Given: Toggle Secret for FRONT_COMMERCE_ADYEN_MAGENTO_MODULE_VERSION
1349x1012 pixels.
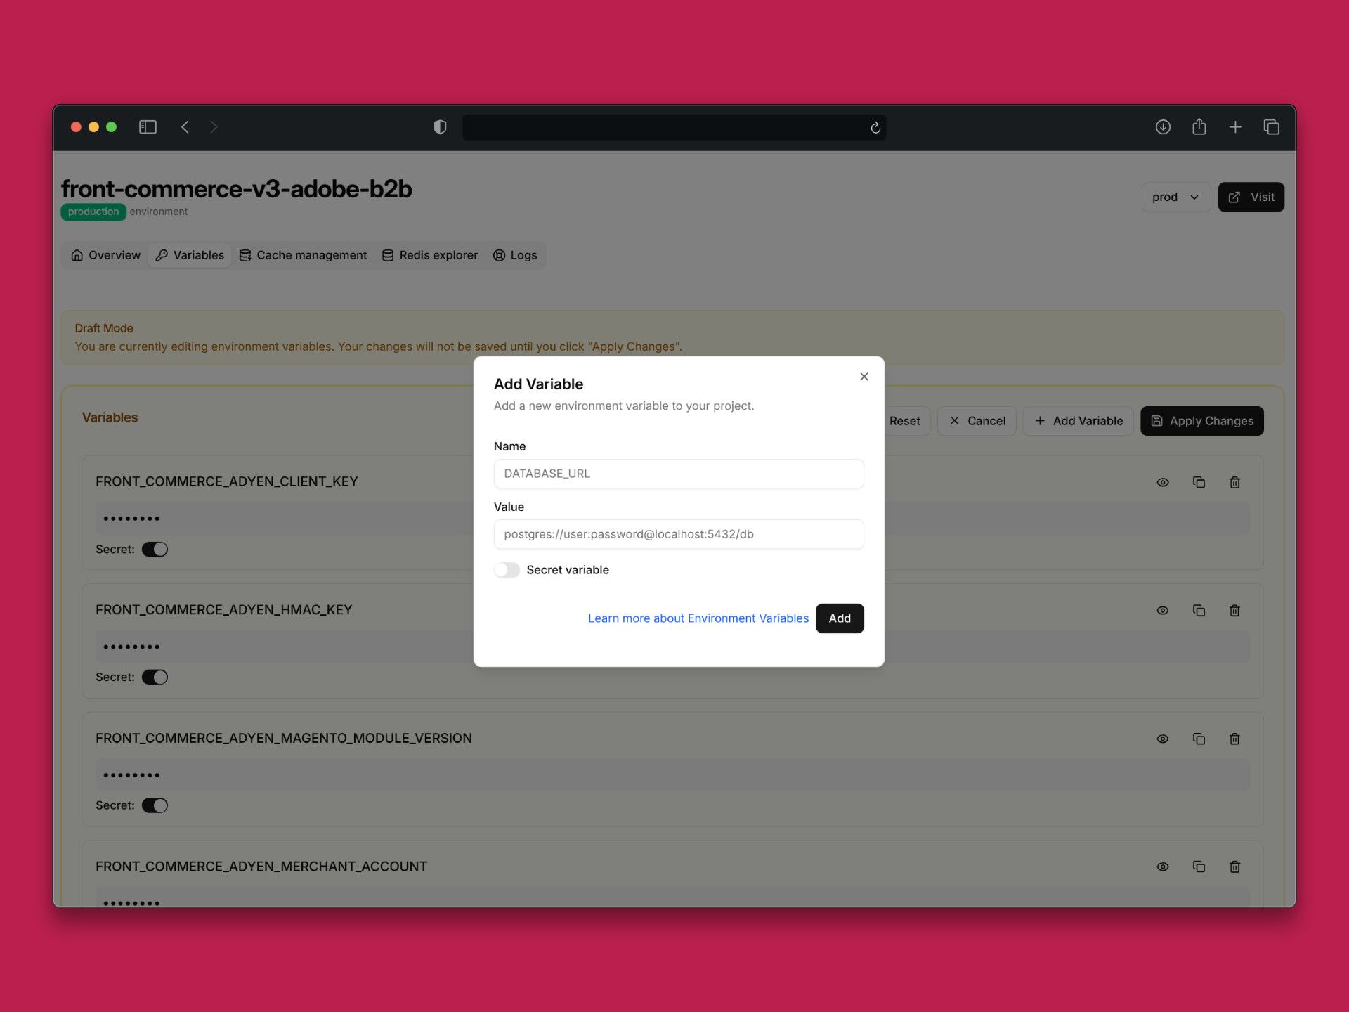Looking at the screenshot, I should 155,806.
